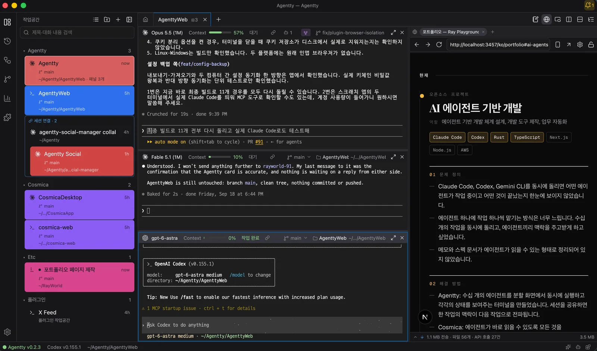Expand the Opus 5.5 terminal pane

[393, 32]
